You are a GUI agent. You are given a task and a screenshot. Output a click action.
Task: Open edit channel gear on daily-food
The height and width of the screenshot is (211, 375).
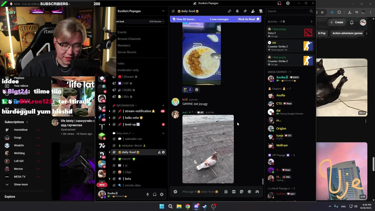pos(163,152)
